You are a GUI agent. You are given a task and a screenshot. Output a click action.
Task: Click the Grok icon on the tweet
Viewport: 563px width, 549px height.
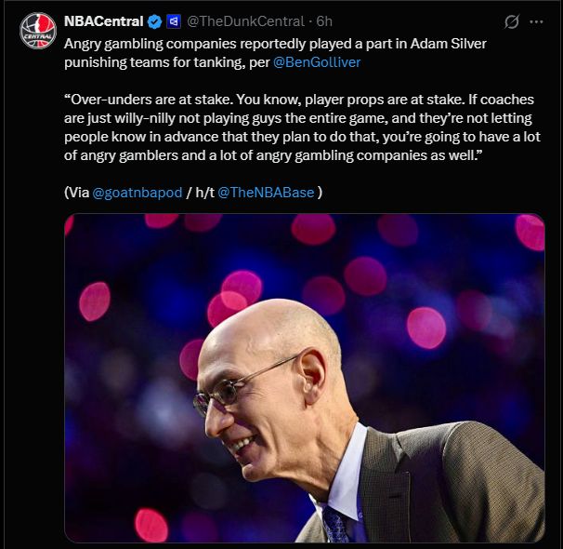[510, 22]
